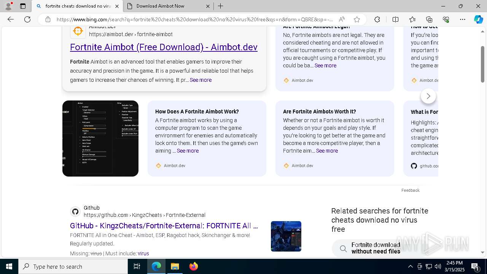Expand See more in Aimbots Legal card
This screenshot has width=487, height=274.
click(325, 65)
